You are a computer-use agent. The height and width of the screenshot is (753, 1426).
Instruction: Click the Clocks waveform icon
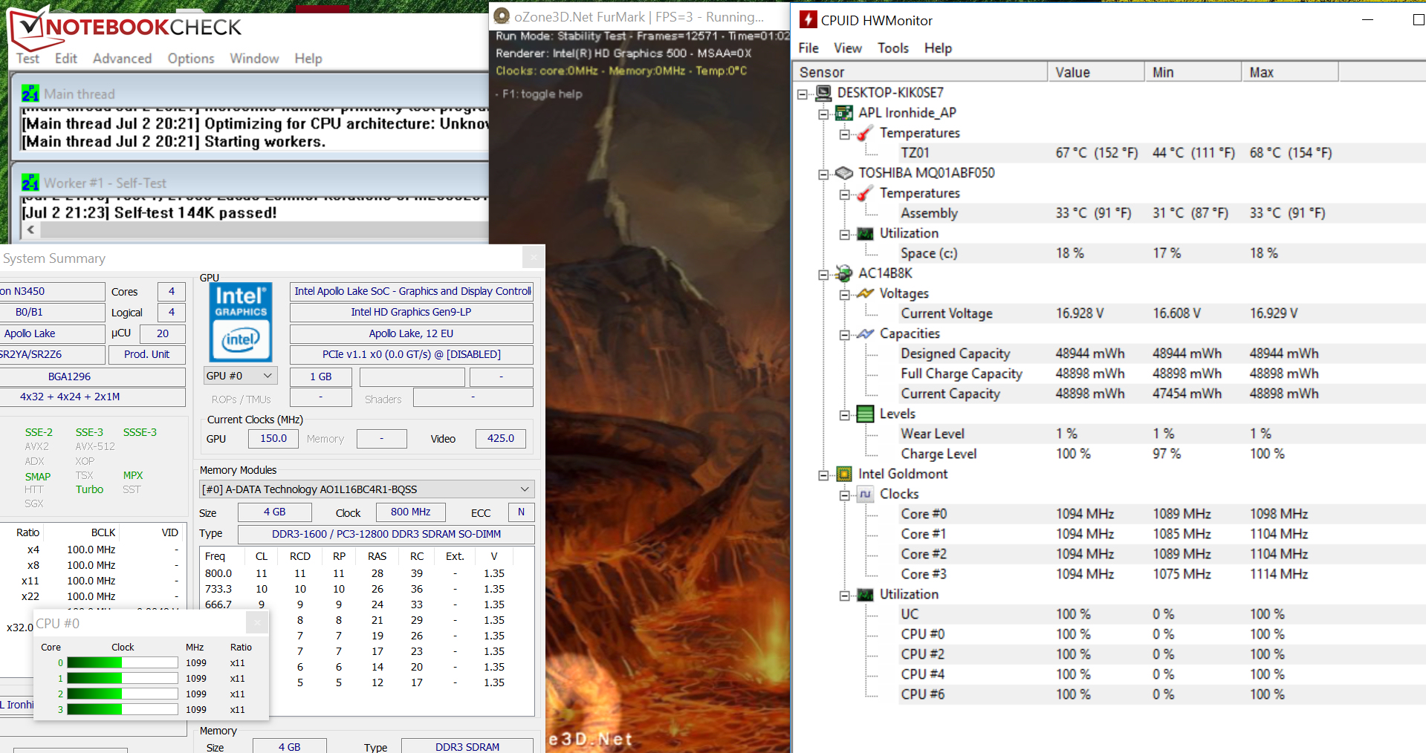tap(865, 494)
